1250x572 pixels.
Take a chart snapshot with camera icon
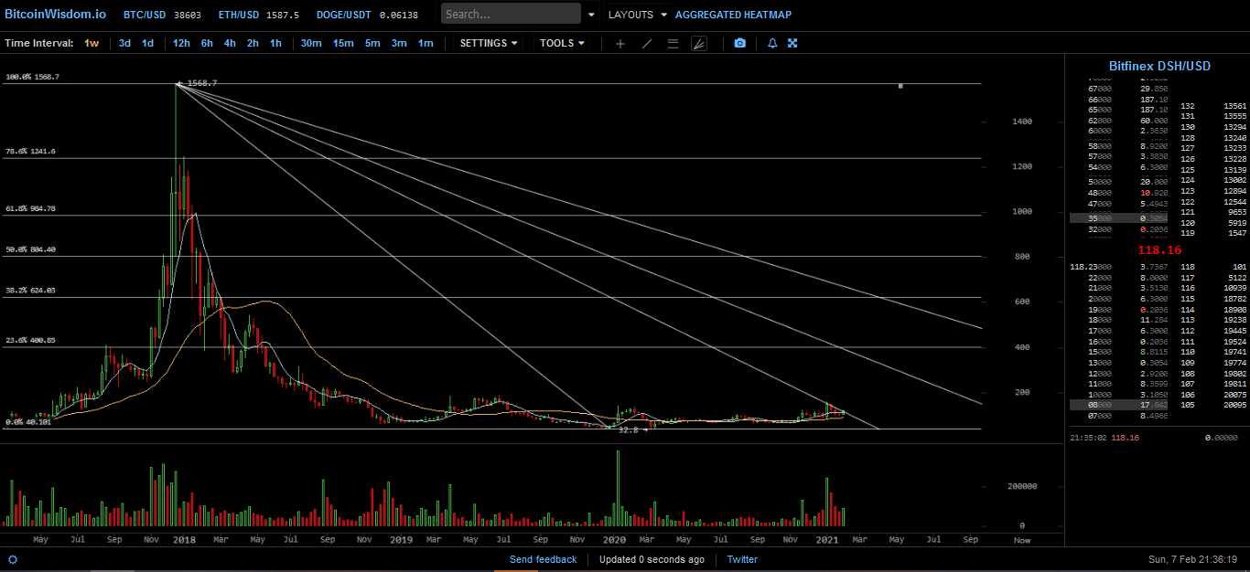click(x=740, y=43)
